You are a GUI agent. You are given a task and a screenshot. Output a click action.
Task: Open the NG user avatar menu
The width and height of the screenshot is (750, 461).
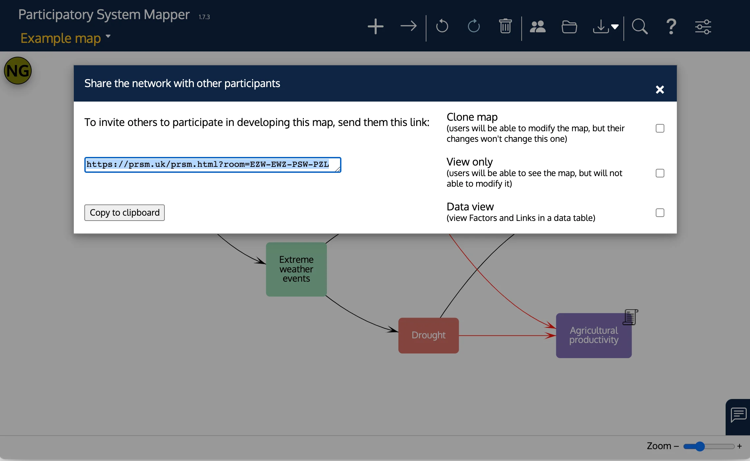(x=18, y=70)
